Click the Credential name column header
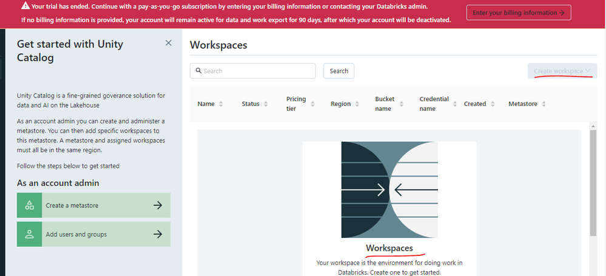The image size is (606, 276). point(434,103)
